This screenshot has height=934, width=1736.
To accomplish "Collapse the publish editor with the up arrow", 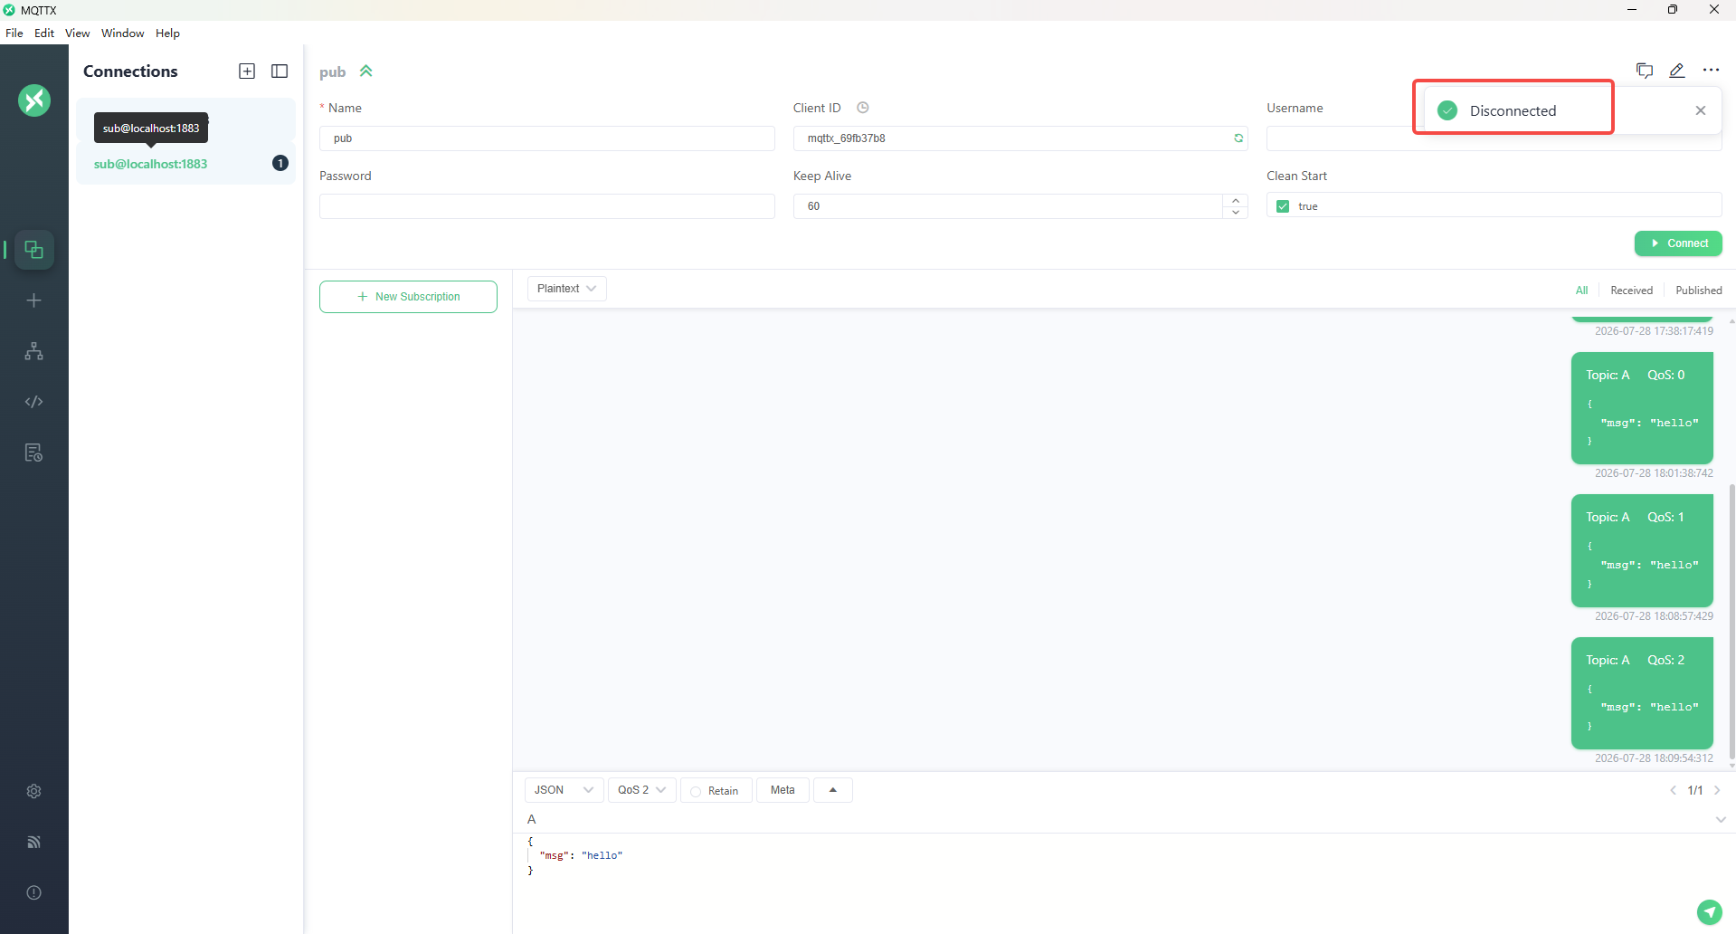I will (833, 790).
